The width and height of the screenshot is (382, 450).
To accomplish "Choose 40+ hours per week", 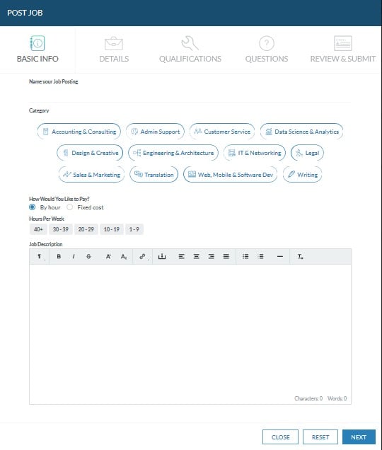I will pyautogui.click(x=38, y=229).
